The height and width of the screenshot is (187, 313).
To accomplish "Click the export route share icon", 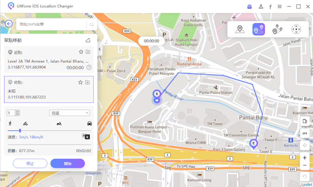I will pos(88,40).
